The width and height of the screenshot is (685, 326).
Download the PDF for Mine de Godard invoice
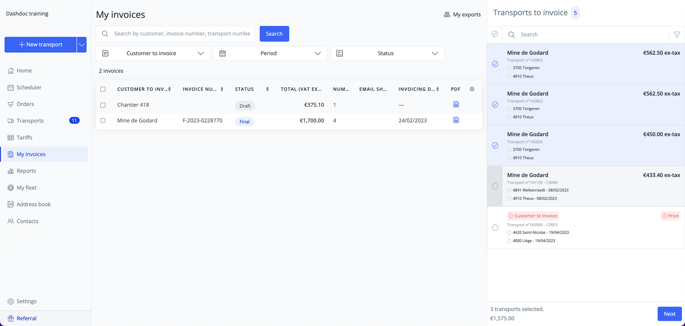[x=456, y=120]
